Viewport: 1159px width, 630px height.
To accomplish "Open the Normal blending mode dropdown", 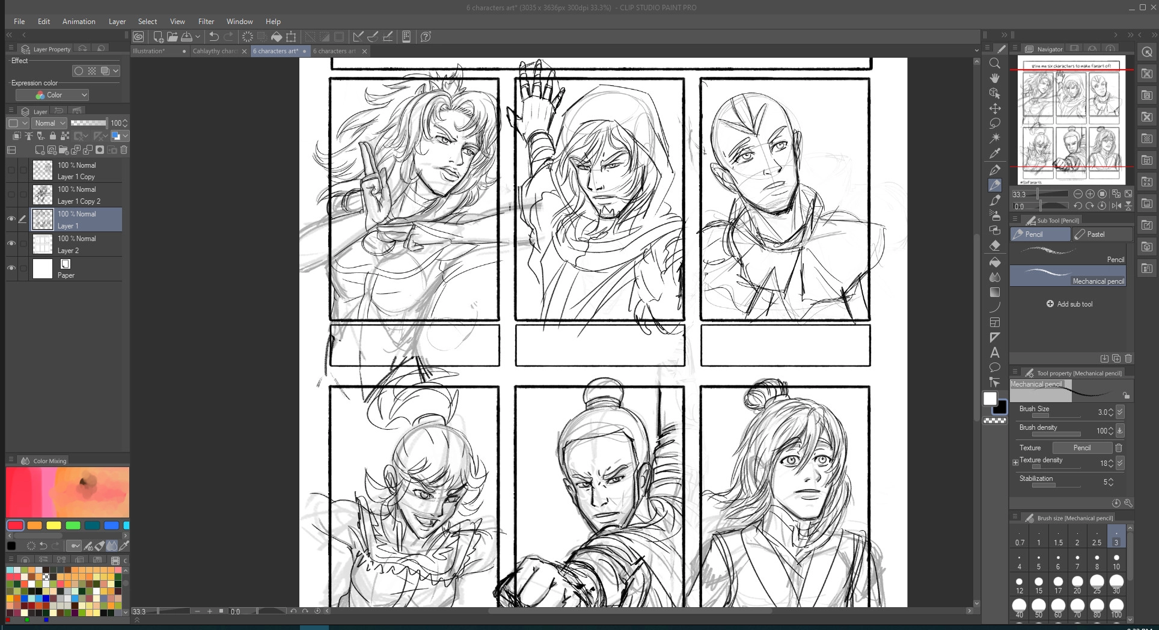I will point(49,123).
